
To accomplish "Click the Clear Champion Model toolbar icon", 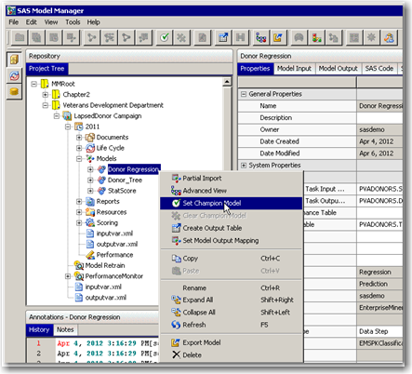I will click(181, 38).
